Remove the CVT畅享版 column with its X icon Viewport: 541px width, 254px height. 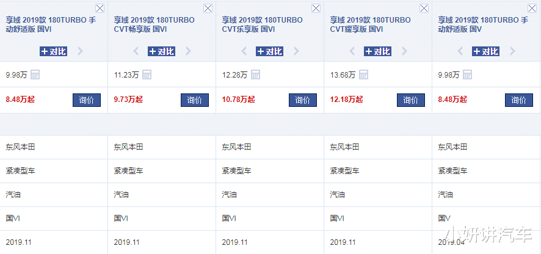tap(208, 9)
